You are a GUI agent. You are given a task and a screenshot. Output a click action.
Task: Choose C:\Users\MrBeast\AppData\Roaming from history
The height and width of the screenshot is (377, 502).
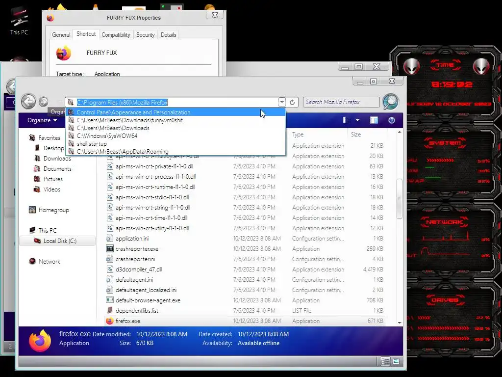[x=176, y=151]
